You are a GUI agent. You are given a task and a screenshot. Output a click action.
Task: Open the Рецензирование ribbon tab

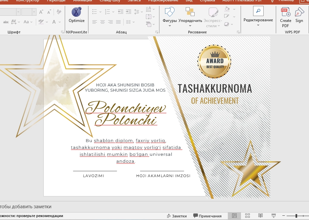[163, 1]
